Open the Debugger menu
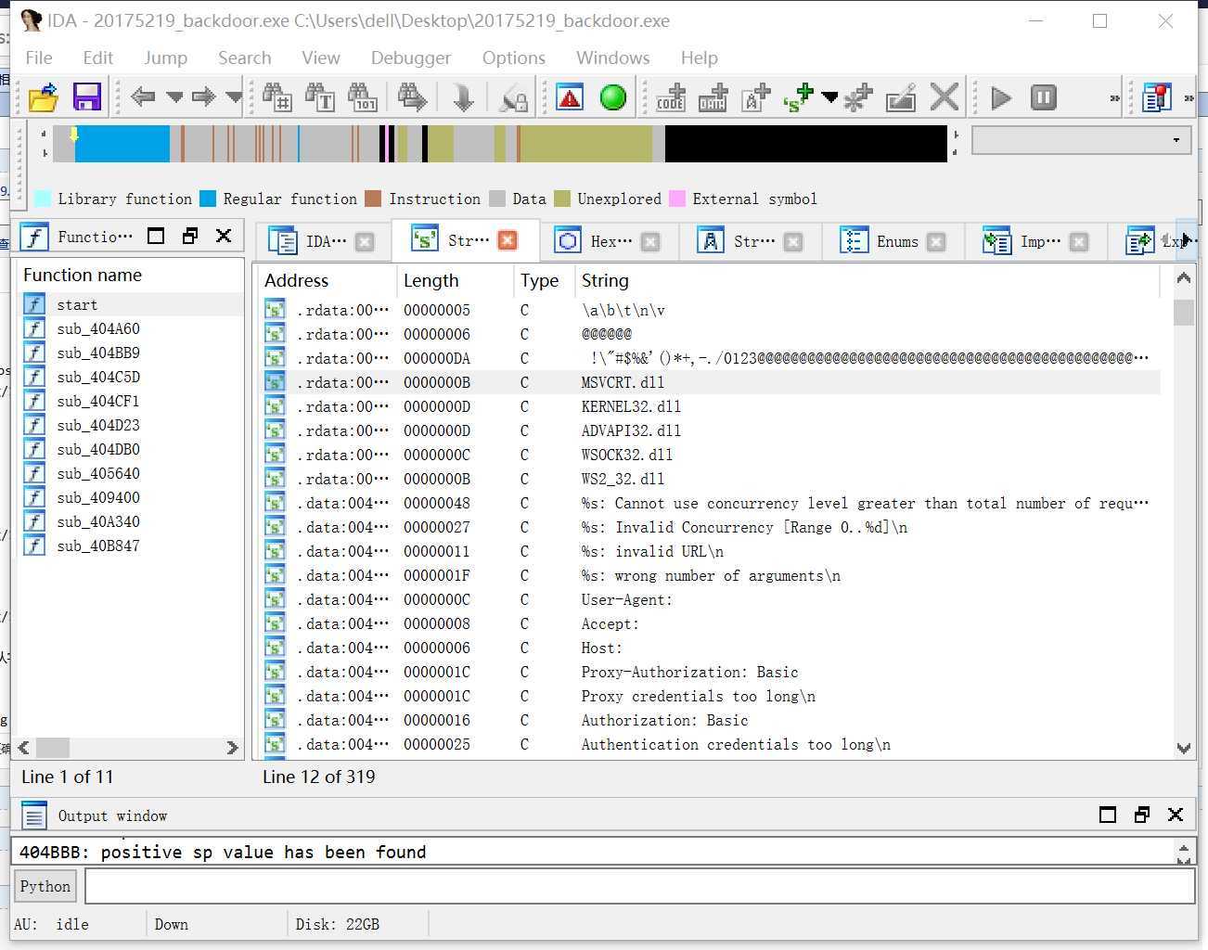This screenshot has width=1208, height=950. click(x=411, y=58)
